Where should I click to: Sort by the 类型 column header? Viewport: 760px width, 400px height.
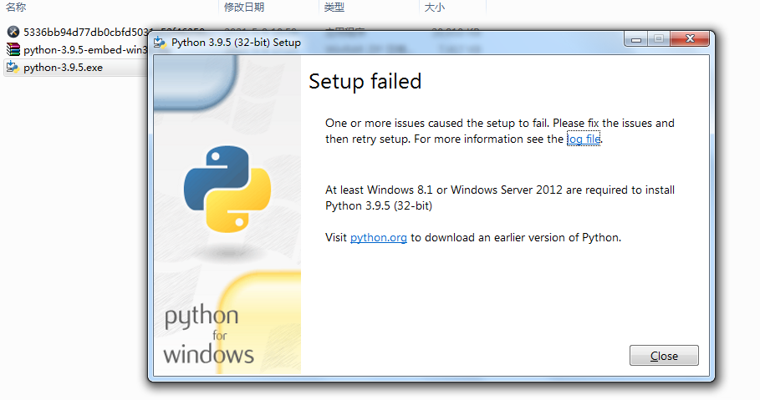pyautogui.click(x=334, y=8)
